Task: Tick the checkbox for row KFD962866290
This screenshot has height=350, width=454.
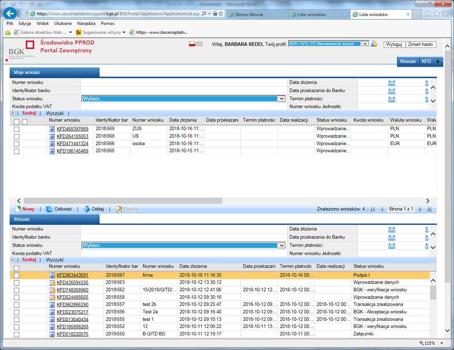Action: [16, 305]
